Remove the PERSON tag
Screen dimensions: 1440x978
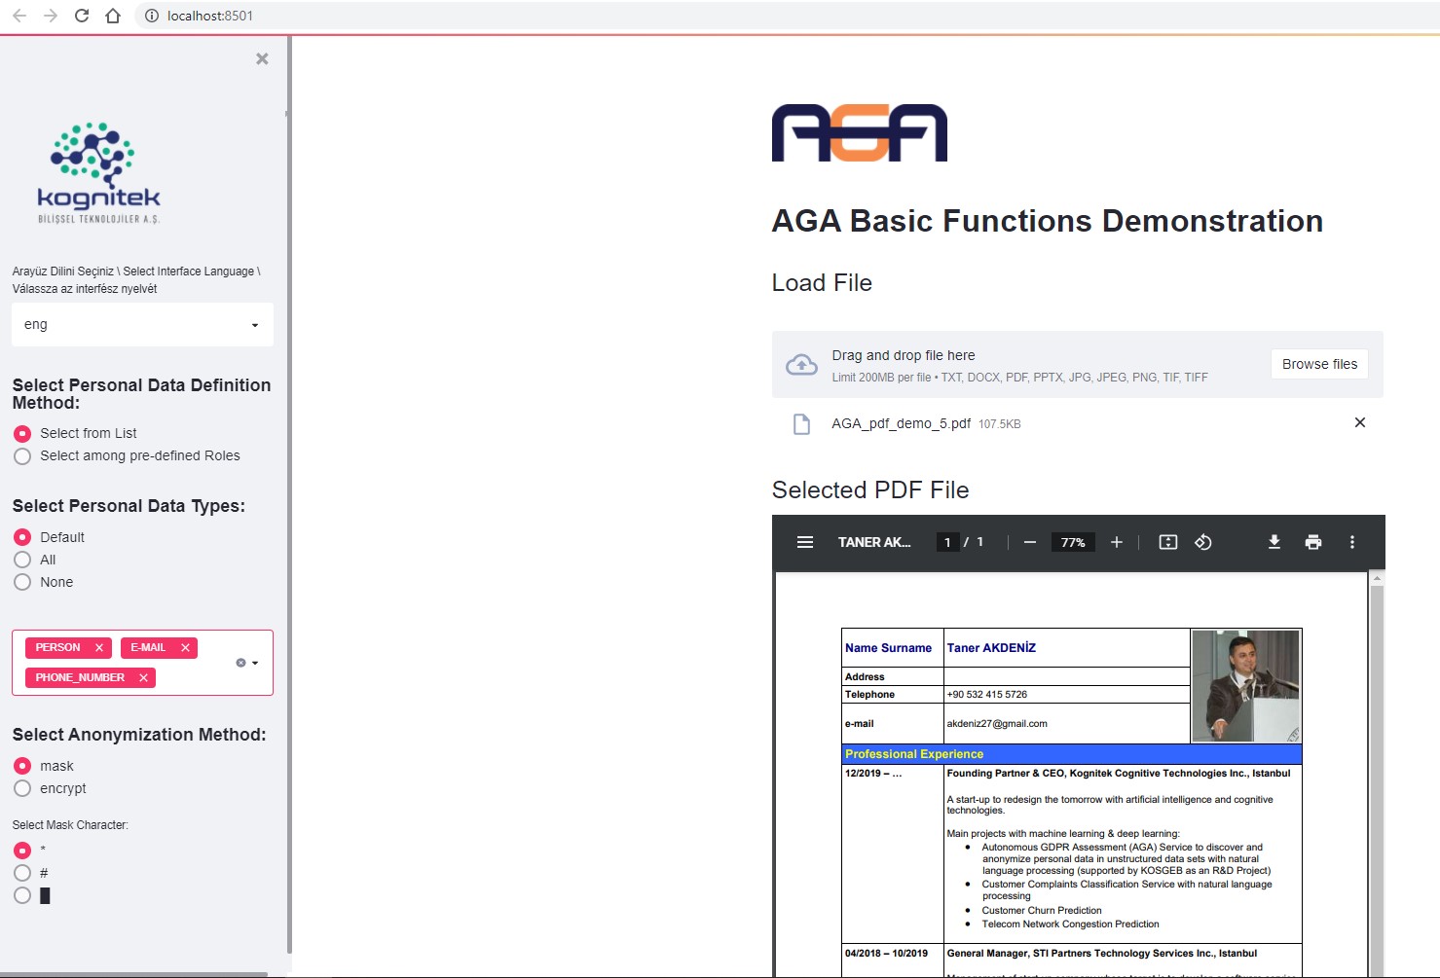click(98, 647)
